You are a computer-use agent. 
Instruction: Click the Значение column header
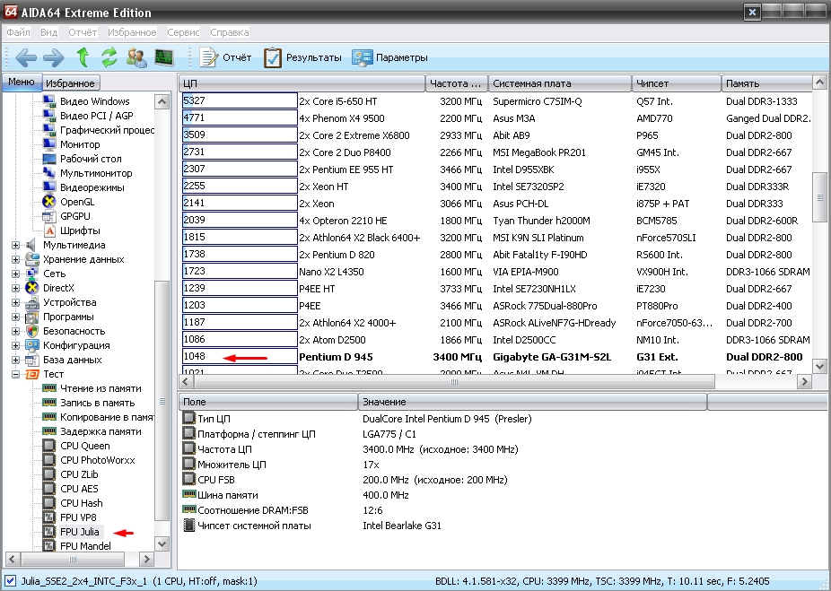tap(533, 402)
